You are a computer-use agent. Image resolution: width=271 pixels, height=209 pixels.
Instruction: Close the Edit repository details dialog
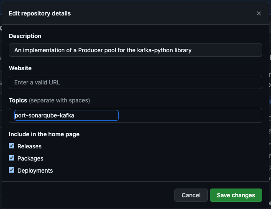[x=258, y=13]
